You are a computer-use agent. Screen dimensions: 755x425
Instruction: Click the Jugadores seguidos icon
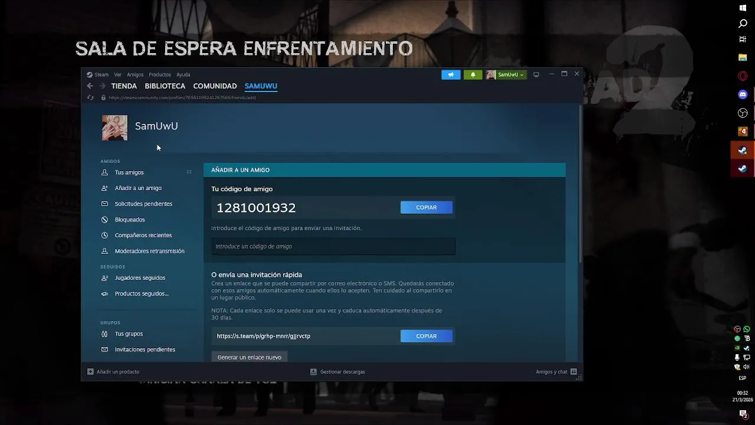(104, 278)
